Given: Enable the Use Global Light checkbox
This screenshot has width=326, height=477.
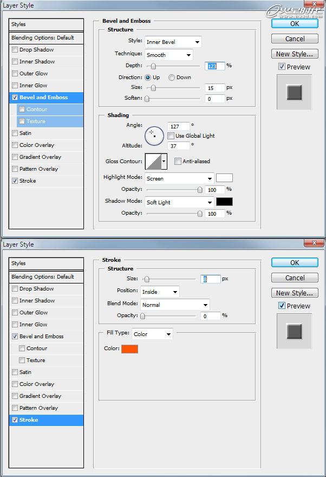Looking at the screenshot, I should click(x=171, y=136).
